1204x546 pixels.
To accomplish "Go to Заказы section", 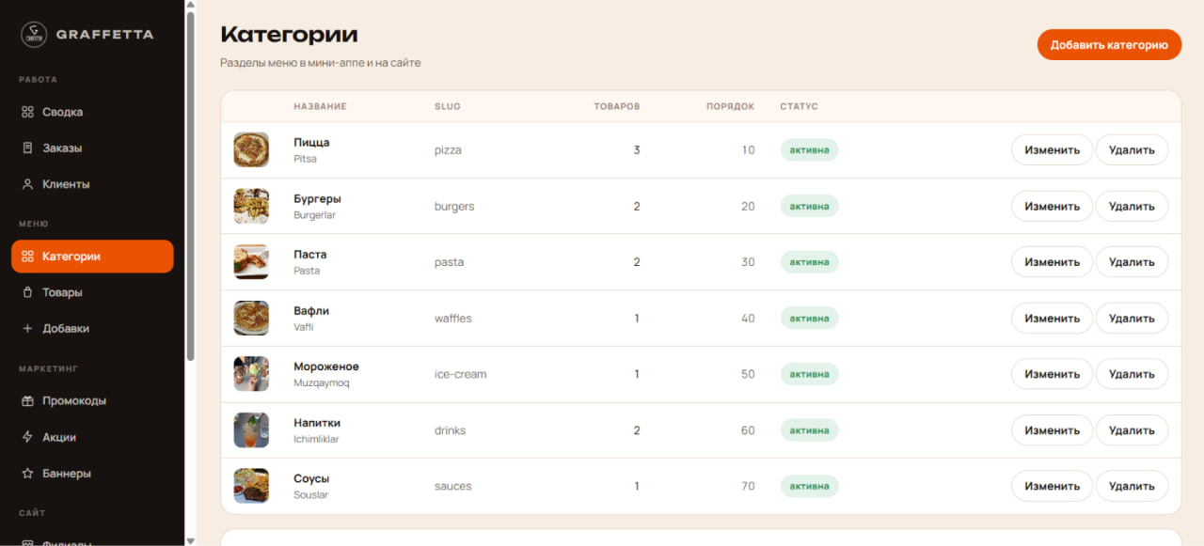I will tap(92, 148).
